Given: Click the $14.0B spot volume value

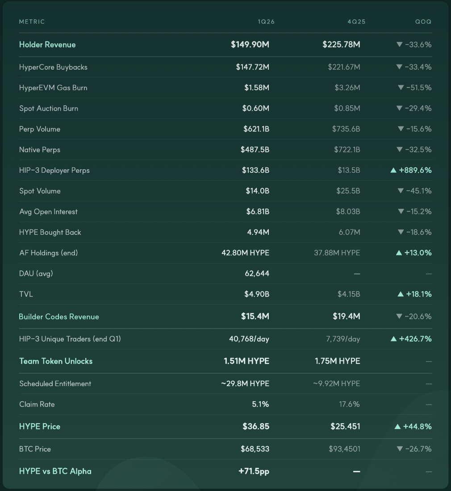Looking at the screenshot, I should (258, 191).
